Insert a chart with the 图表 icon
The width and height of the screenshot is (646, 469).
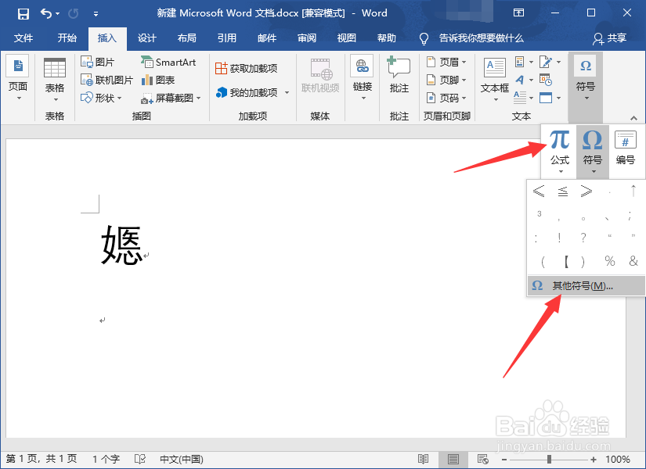[160, 80]
